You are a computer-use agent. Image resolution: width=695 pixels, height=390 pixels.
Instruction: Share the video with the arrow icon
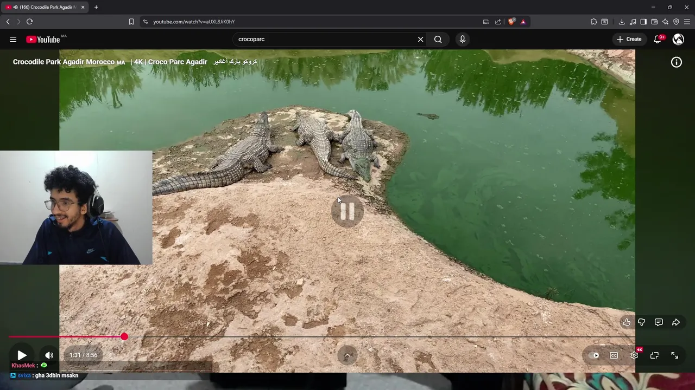(x=676, y=322)
